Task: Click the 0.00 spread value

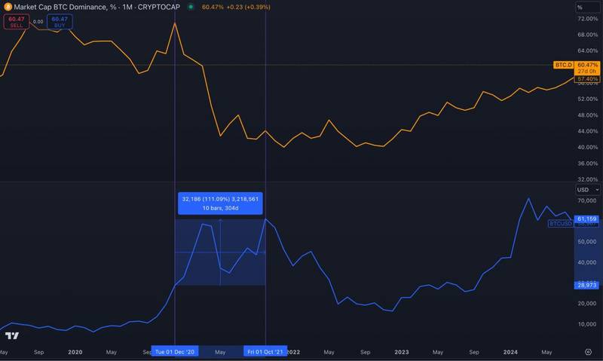Action: point(38,22)
